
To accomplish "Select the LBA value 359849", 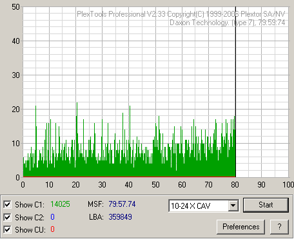I will tap(120, 217).
